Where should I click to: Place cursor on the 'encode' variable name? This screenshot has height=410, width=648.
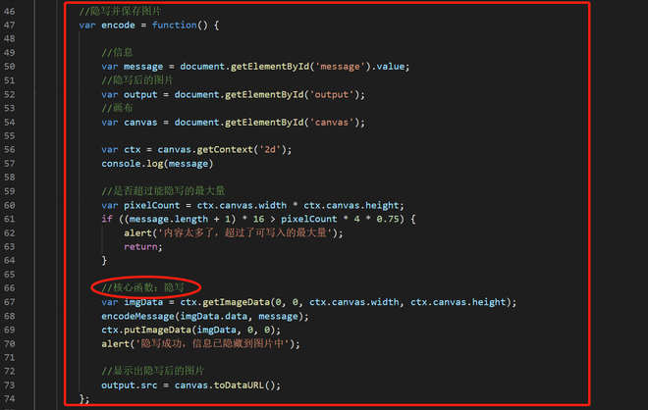tap(118, 26)
